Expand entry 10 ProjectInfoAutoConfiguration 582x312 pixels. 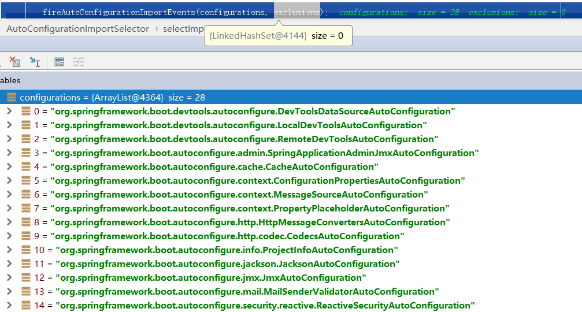pos(10,250)
